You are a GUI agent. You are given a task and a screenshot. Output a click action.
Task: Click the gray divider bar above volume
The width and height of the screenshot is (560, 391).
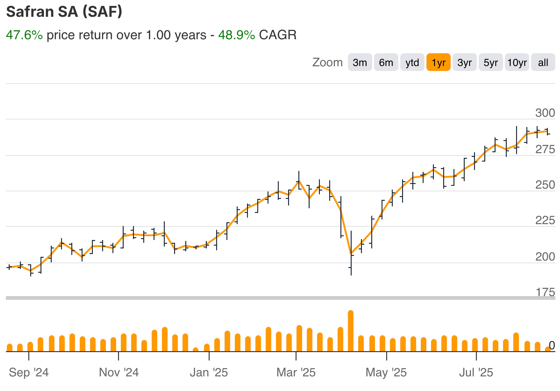click(280, 298)
